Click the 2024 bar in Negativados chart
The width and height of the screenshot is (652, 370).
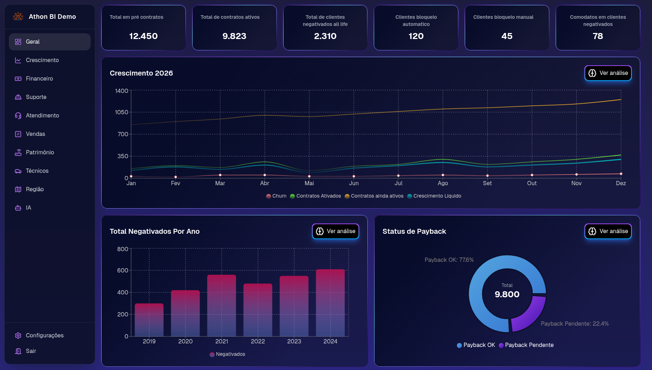pyautogui.click(x=330, y=303)
